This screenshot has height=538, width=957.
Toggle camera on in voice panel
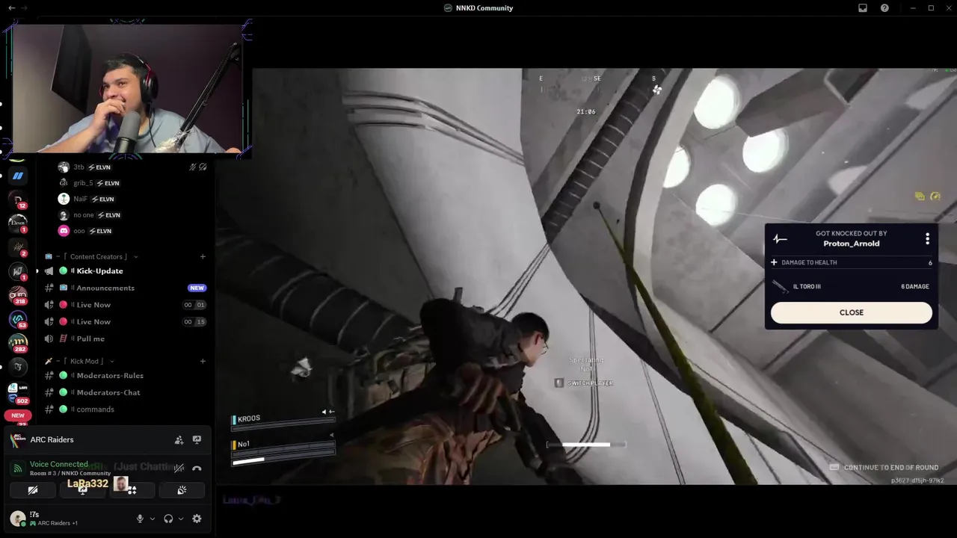pos(33,490)
